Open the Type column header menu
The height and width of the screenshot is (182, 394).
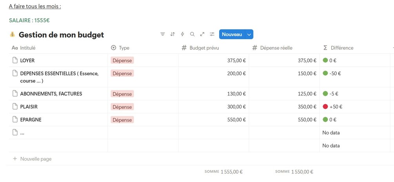(124, 48)
